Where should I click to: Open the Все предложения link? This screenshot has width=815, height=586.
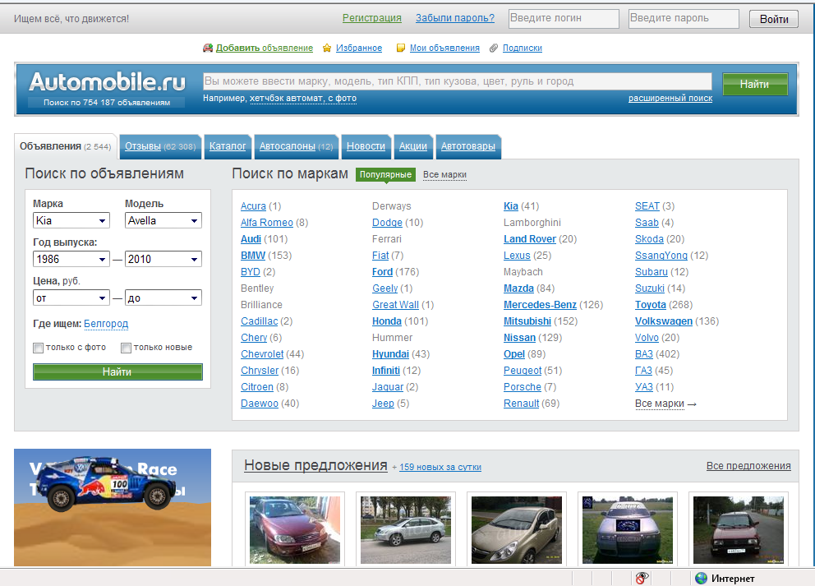[x=748, y=466]
